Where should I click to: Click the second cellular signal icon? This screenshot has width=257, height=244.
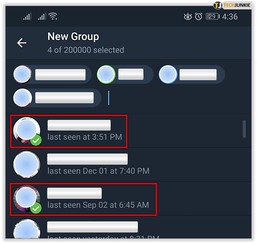42,17
